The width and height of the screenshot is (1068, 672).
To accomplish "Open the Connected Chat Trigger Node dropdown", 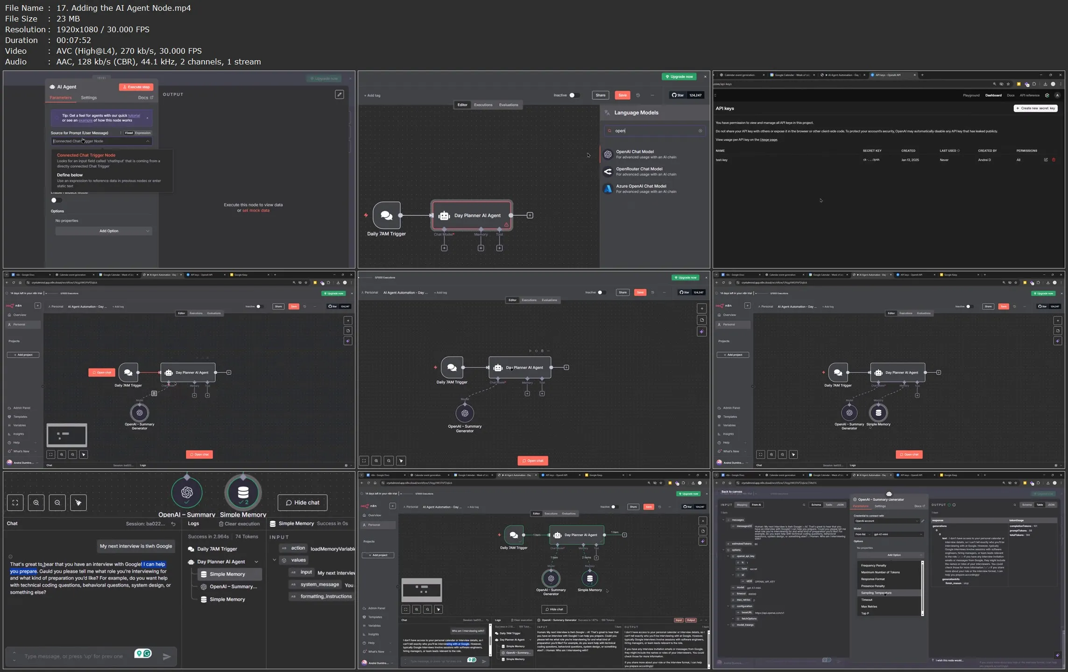I will (x=101, y=141).
